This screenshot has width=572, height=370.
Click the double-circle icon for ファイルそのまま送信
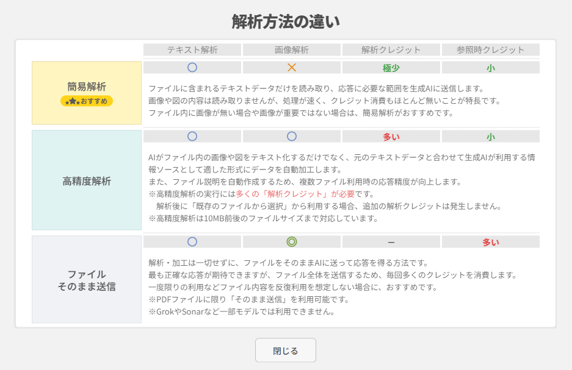tap(291, 241)
